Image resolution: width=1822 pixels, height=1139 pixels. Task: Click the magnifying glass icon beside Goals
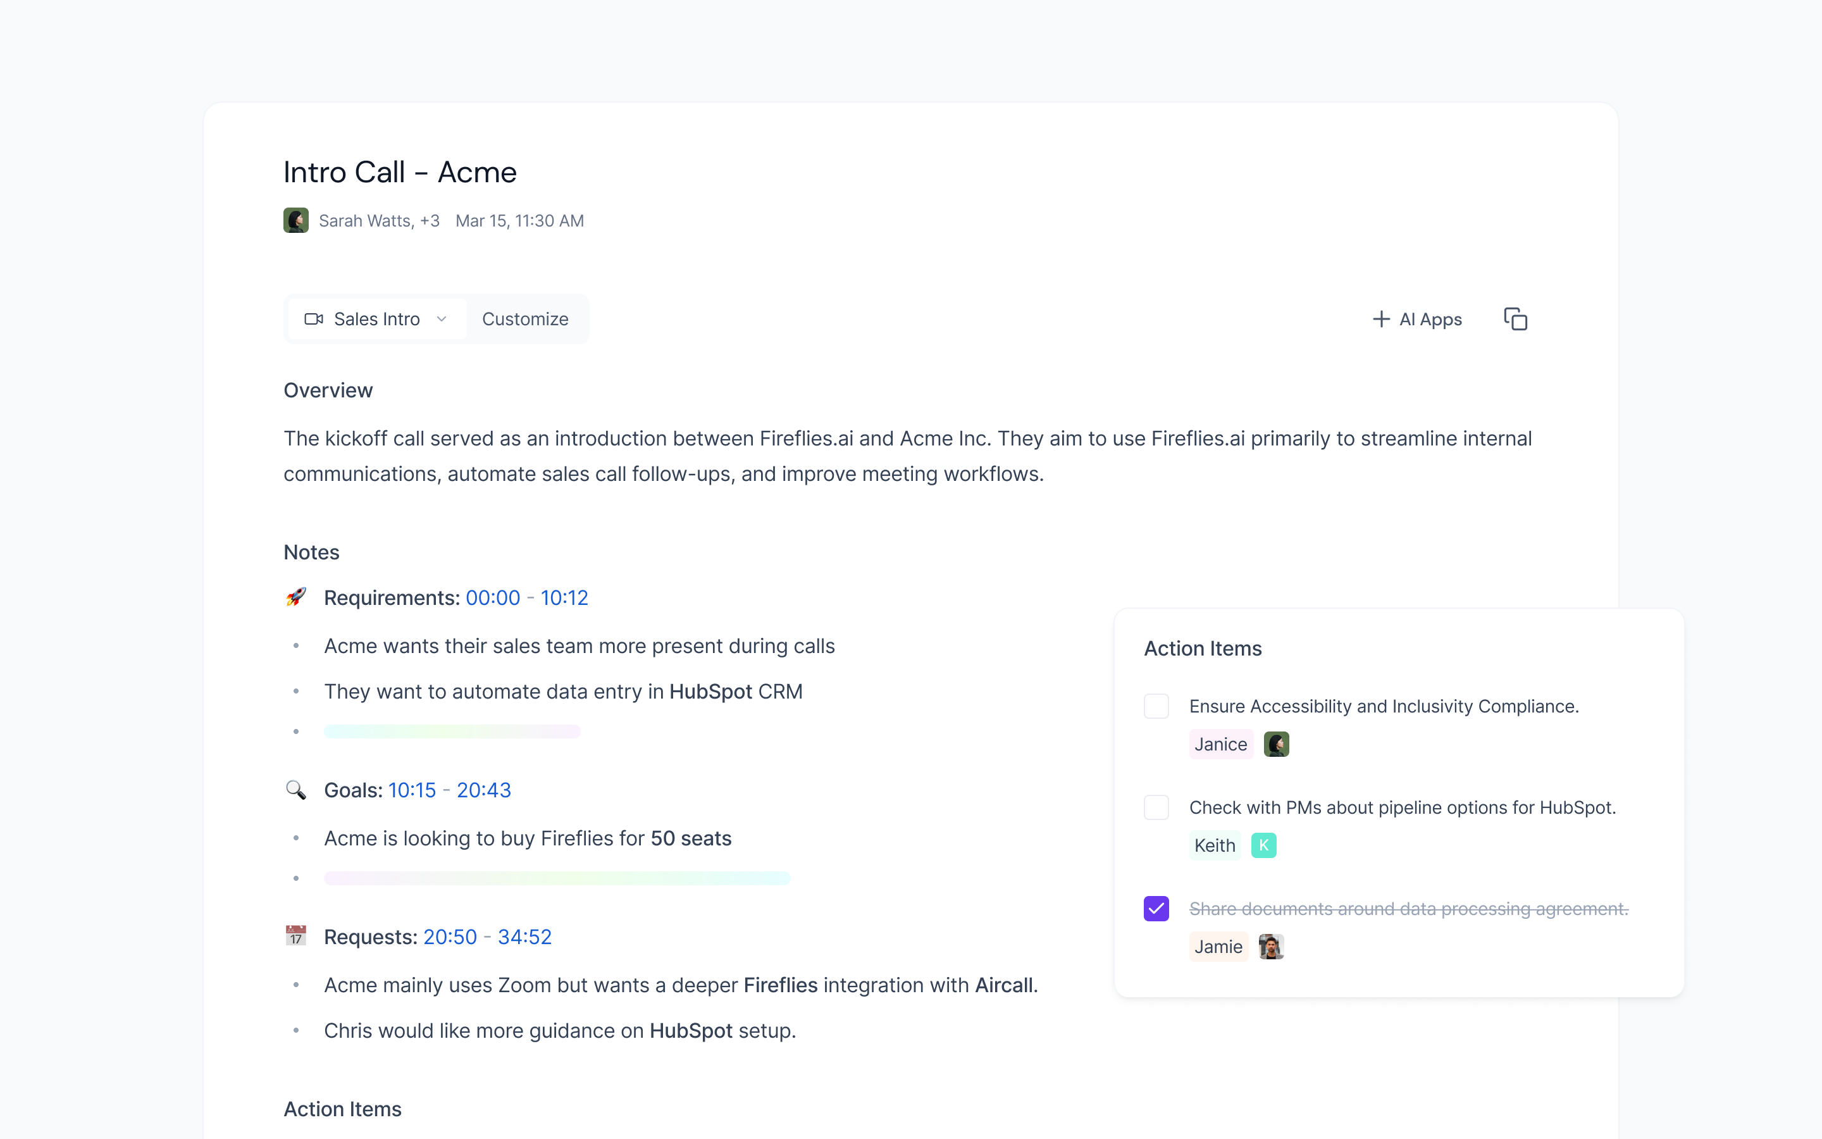click(296, 790)
